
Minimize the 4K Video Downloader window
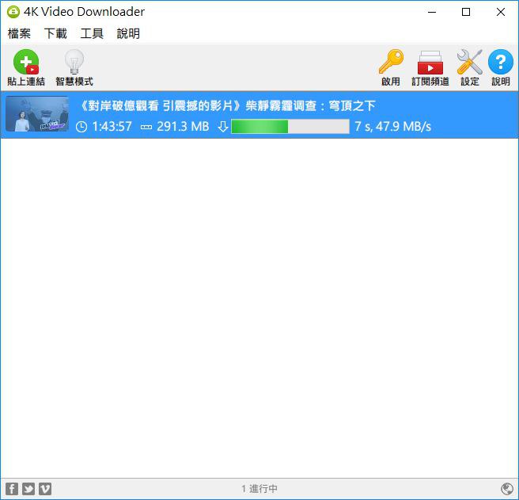tap(432, 12)
